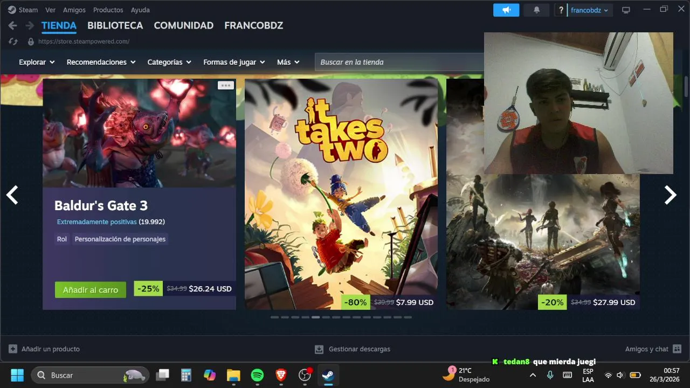
Task: Click the Baldur's Gate 3 title
Action: click(x=101, y=205)
